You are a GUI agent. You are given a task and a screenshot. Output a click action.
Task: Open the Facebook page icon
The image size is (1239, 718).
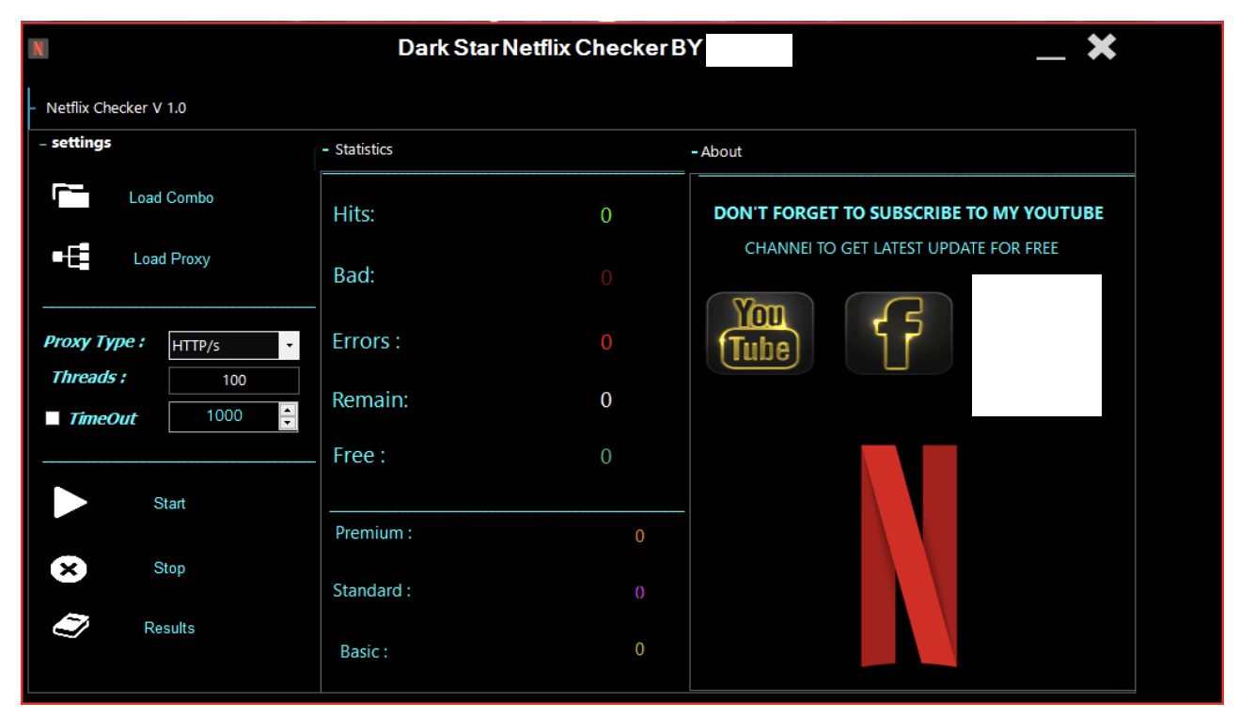[x=898, y=333]
